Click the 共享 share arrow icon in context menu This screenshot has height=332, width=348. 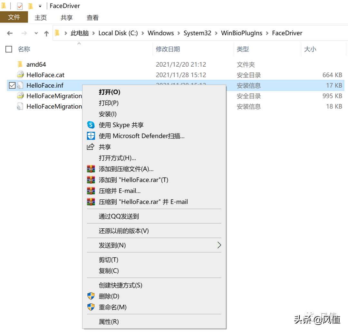[91, 147]
